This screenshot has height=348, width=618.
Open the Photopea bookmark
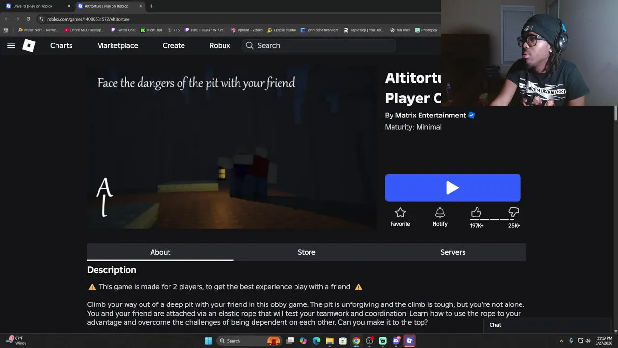click(x=426, y=30)
